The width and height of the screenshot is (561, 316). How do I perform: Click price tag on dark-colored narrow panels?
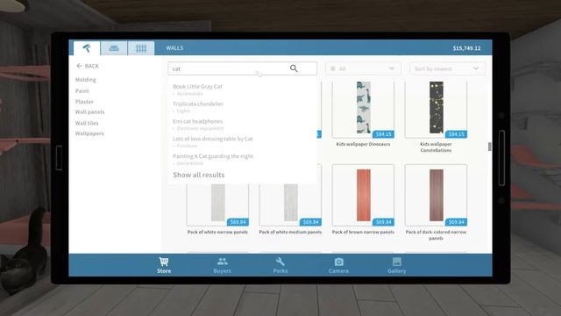456,222
